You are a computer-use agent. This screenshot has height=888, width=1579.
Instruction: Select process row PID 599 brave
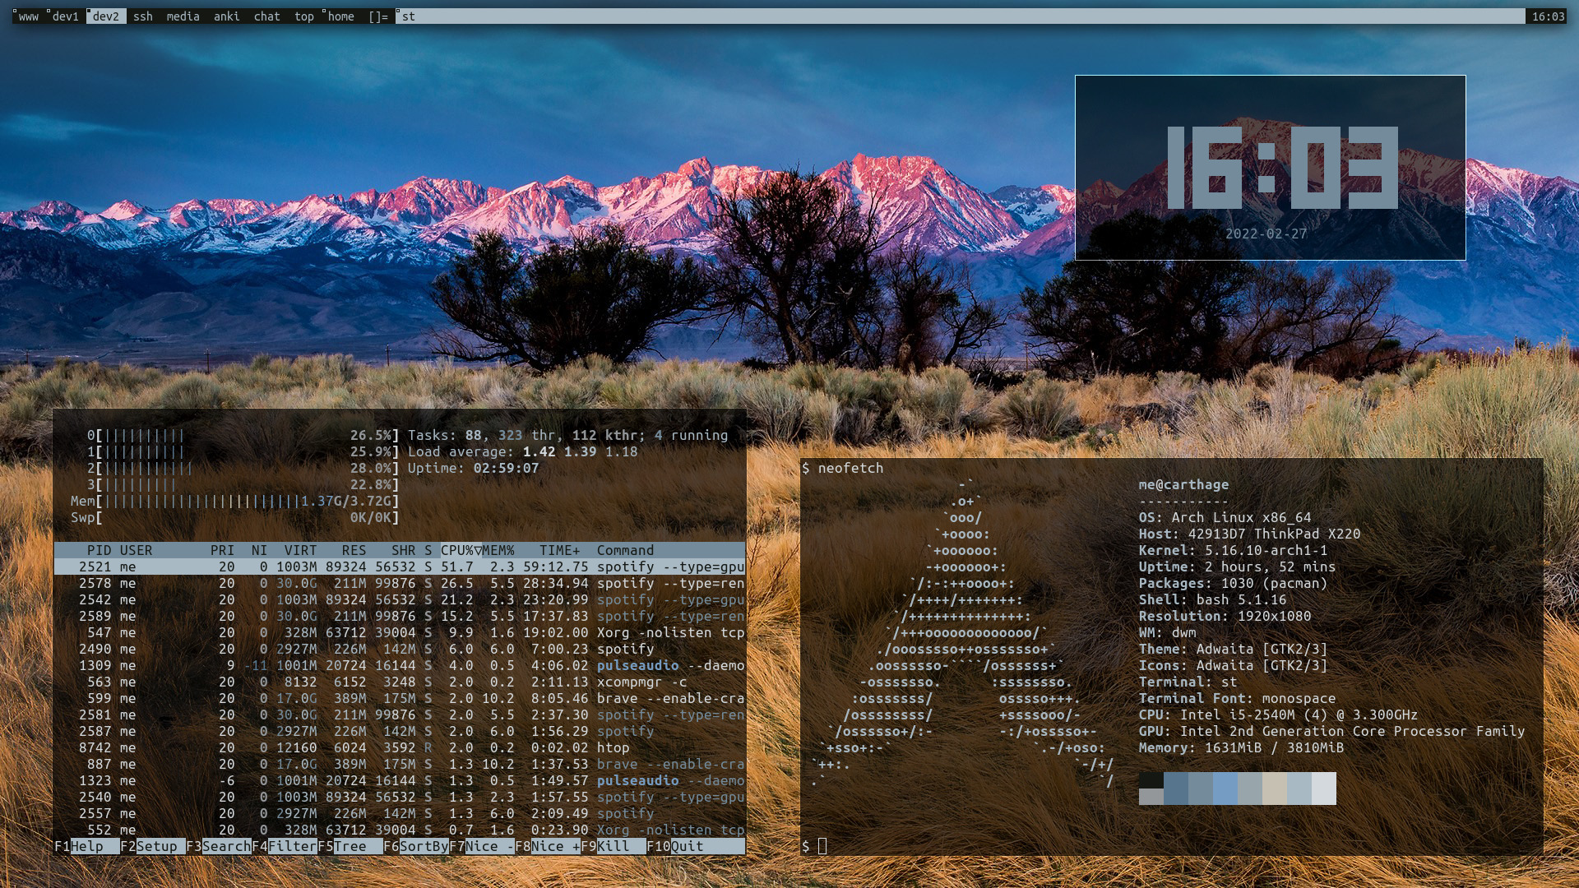coord(400,698)
